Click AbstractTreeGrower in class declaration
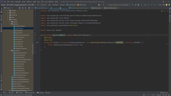This screenshot has height=96, width=171. point(81,35)
